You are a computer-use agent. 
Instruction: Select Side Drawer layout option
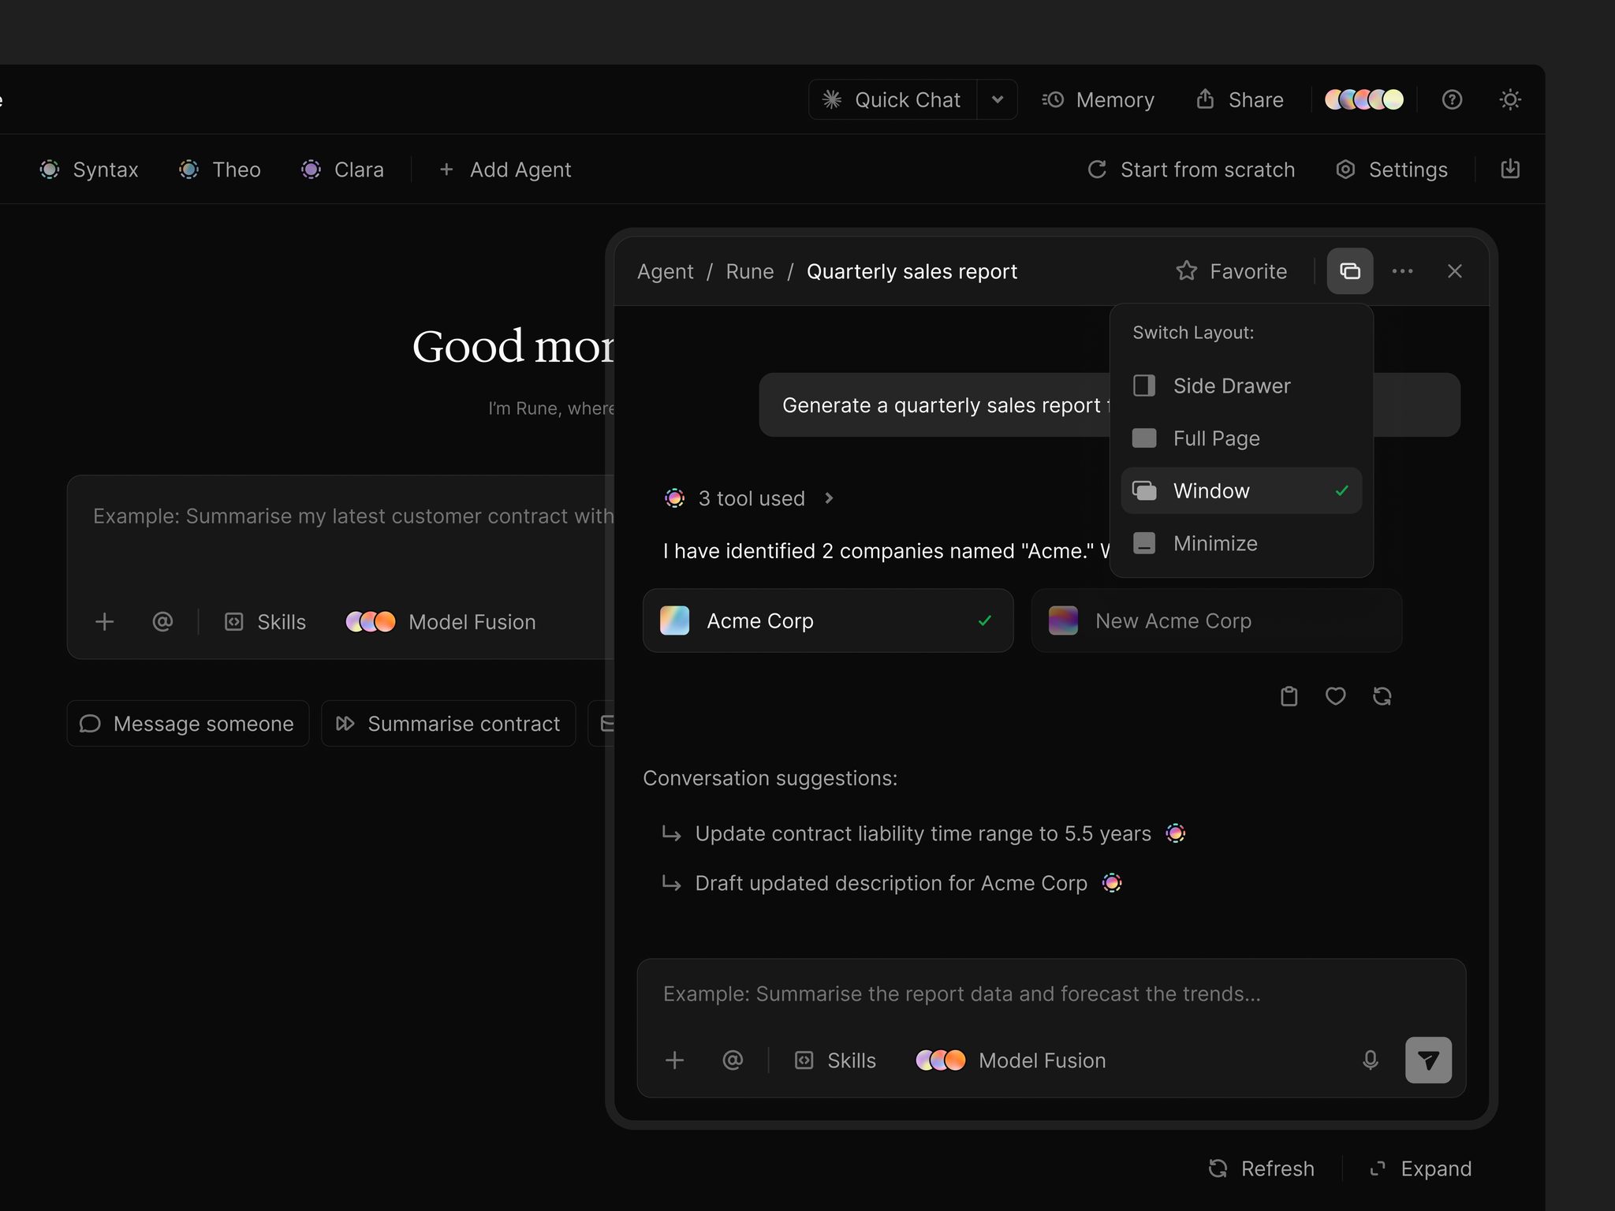[1241, 386]
